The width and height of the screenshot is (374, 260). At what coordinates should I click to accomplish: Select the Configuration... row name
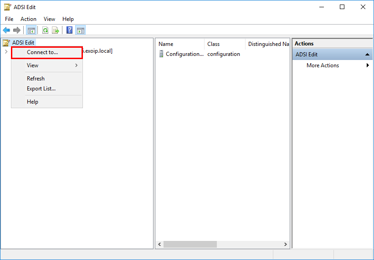click(184, 54)
